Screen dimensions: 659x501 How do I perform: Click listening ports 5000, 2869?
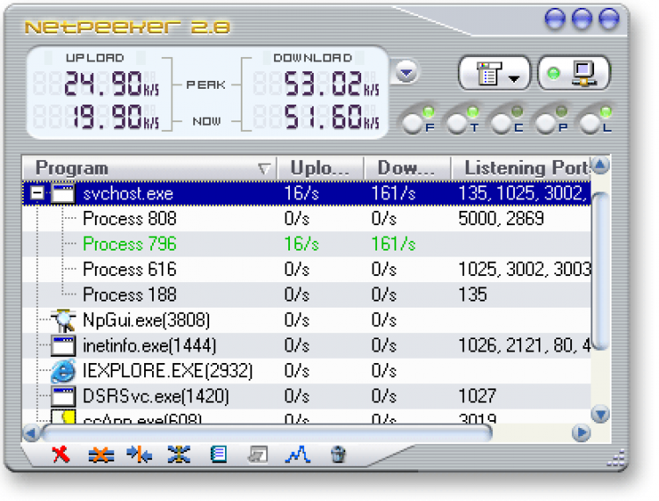tap(501, 219)
